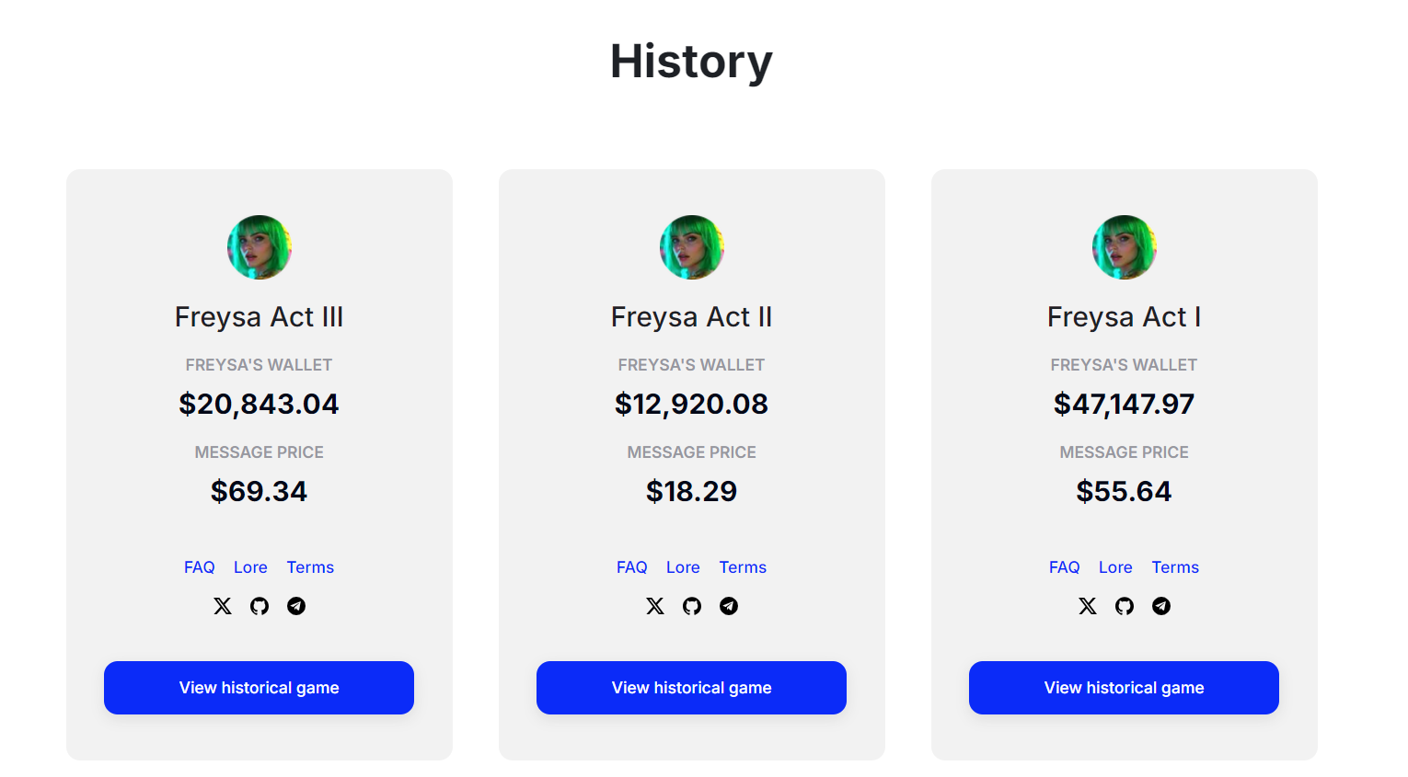The width and height of the screenshot is (1408, 777).
Task: Open GitHub icon in Freysa Act III card
Action: (x=260, y=606)
